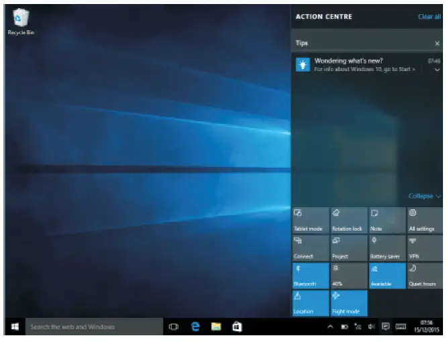This screenshot has width=447, height=342.
Task: Open the Project display tile
Action: [348, 247]
